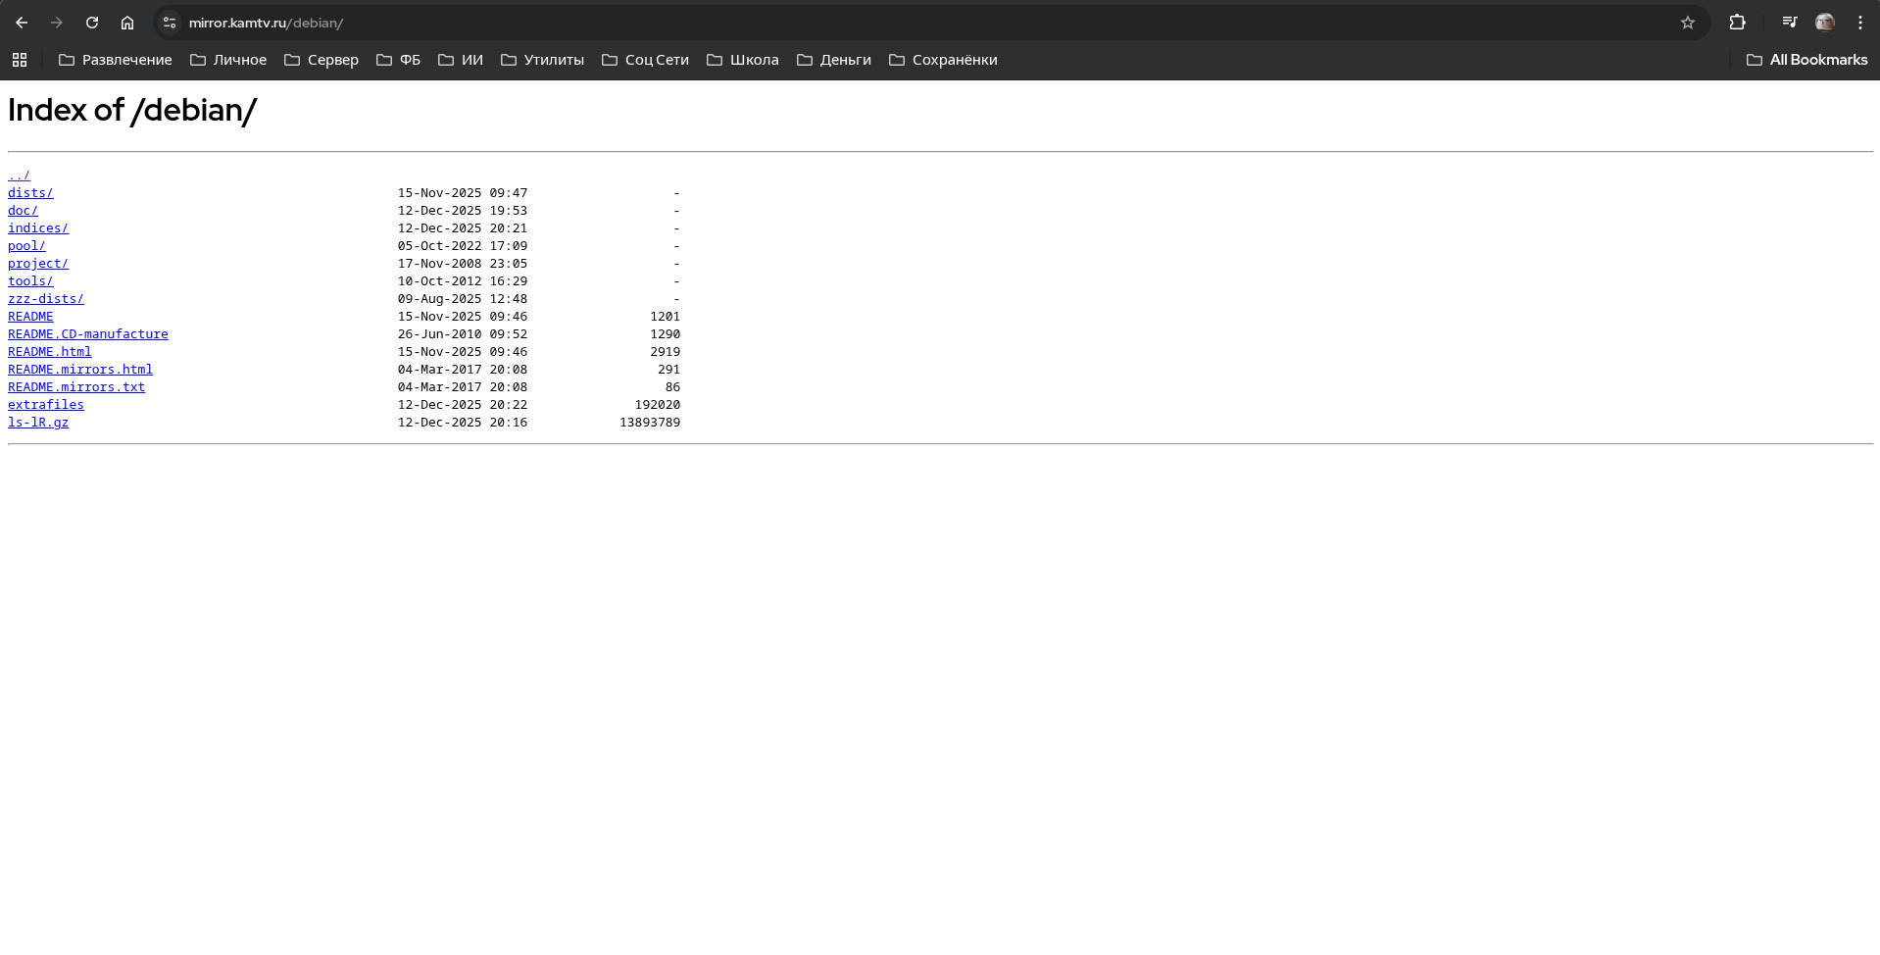Open the media controls icon

tap(1790, 23)
